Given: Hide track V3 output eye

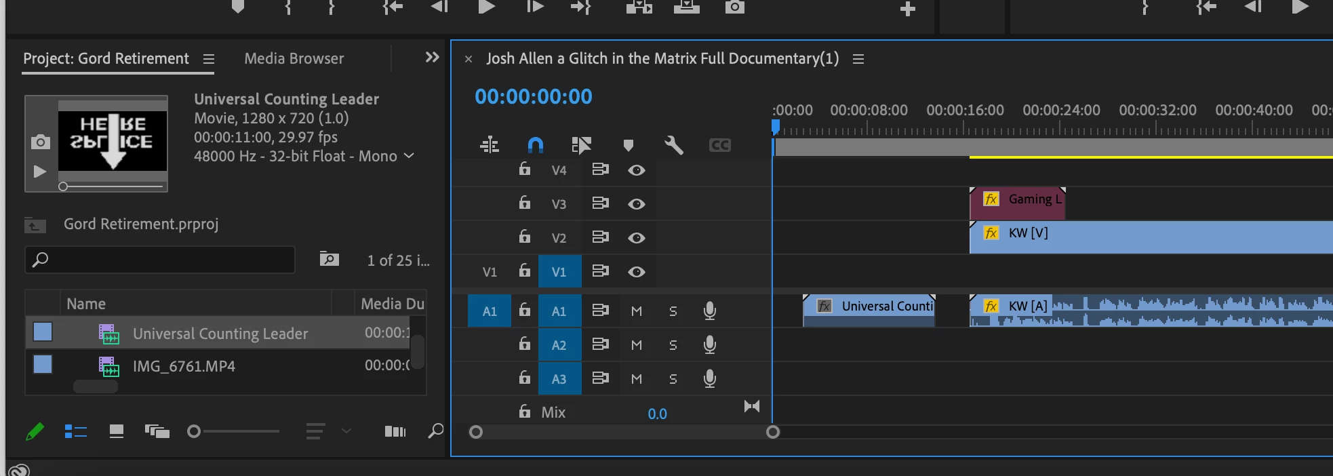Looking at the screenshot, I should [636, 204].
